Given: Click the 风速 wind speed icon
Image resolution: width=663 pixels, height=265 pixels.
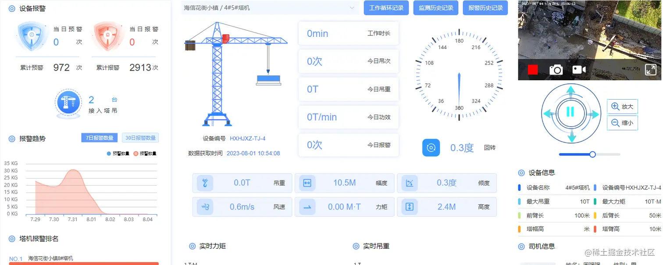Looking at the screenshot, I should pos(205,207).
